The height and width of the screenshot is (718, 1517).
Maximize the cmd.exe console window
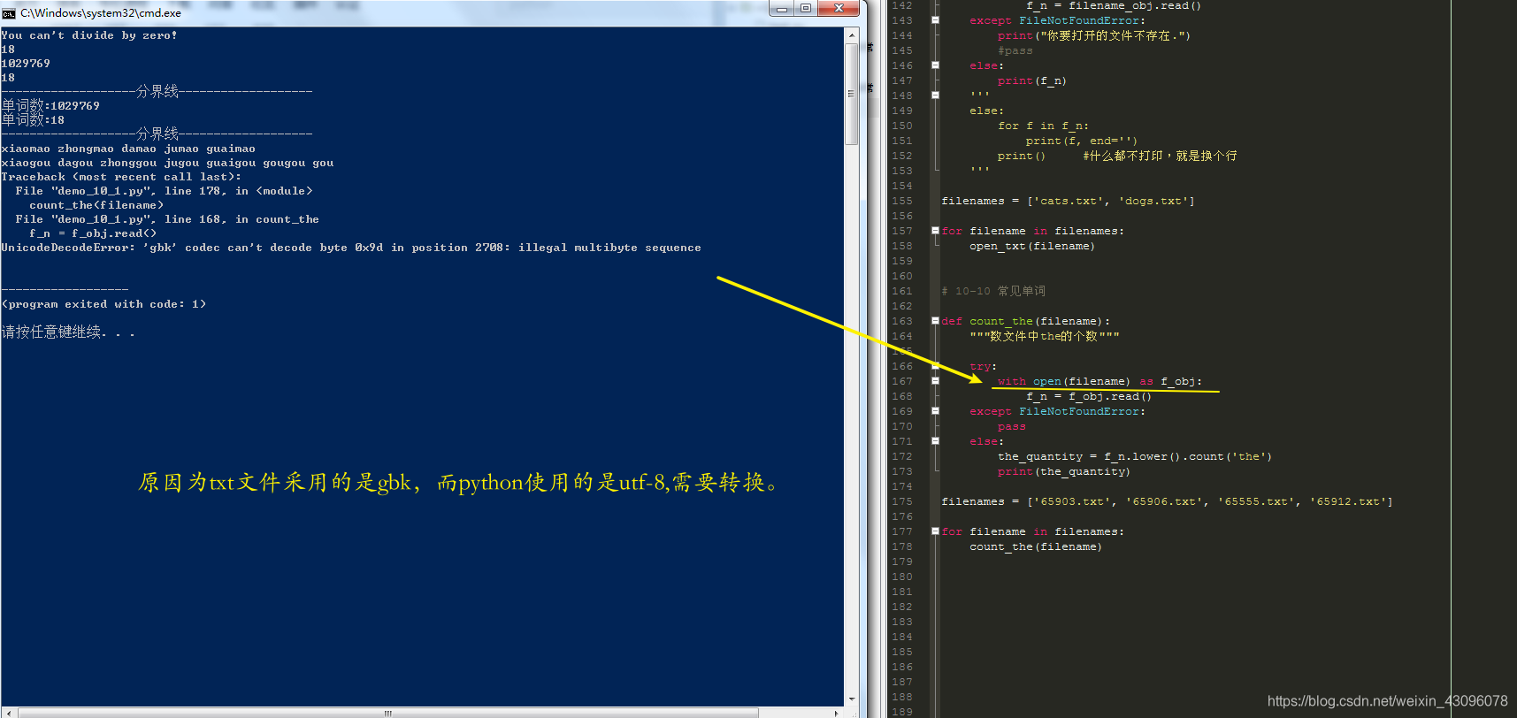coord(806,9)
